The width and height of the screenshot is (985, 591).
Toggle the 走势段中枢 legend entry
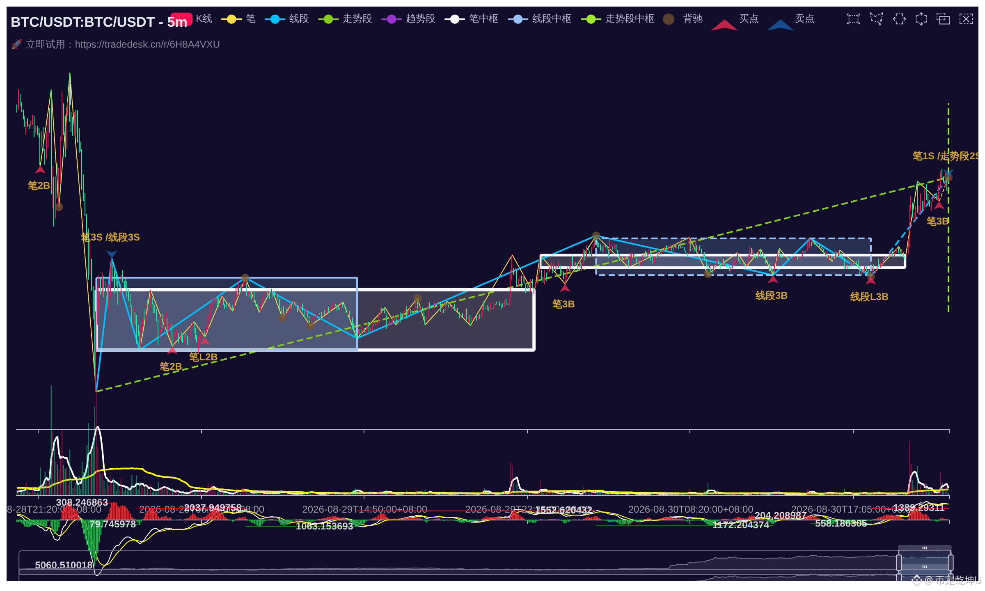618,19
